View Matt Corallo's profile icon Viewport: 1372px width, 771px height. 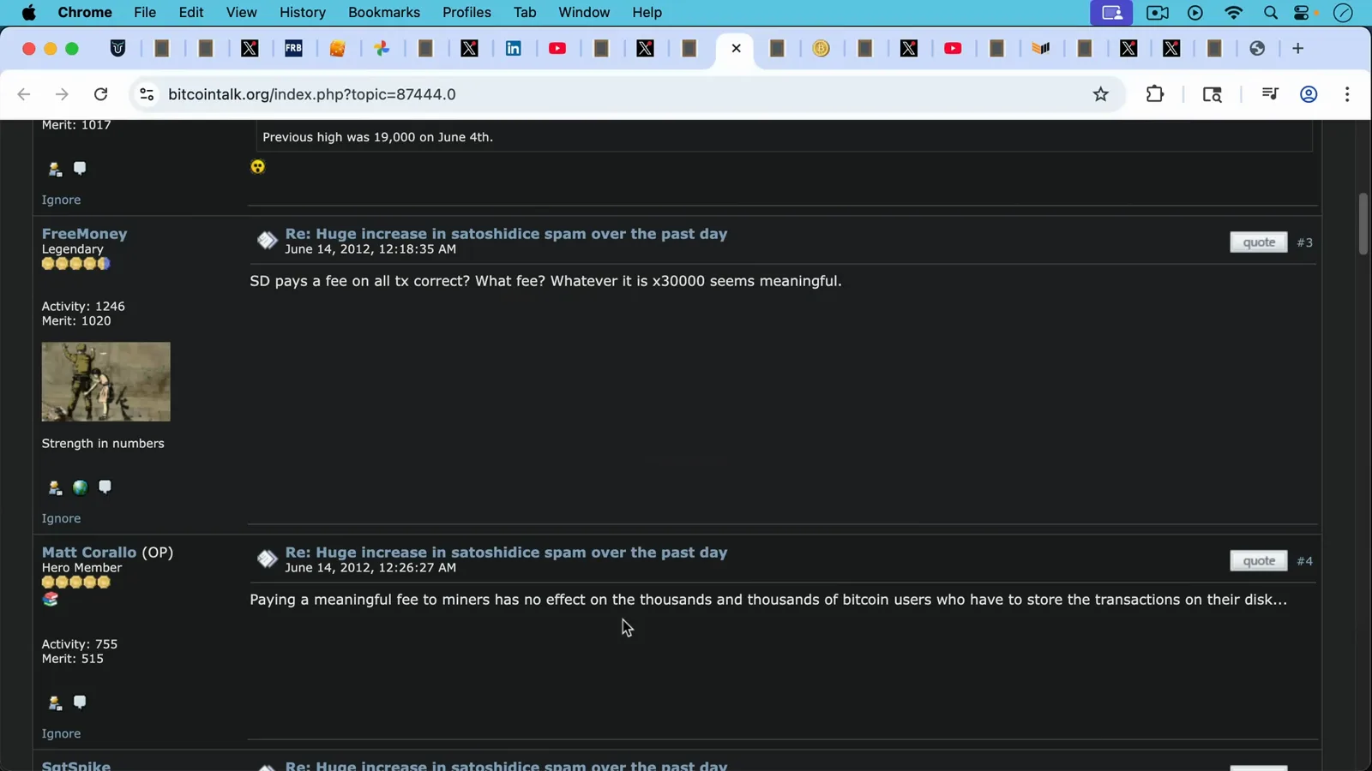pos(55,703)
